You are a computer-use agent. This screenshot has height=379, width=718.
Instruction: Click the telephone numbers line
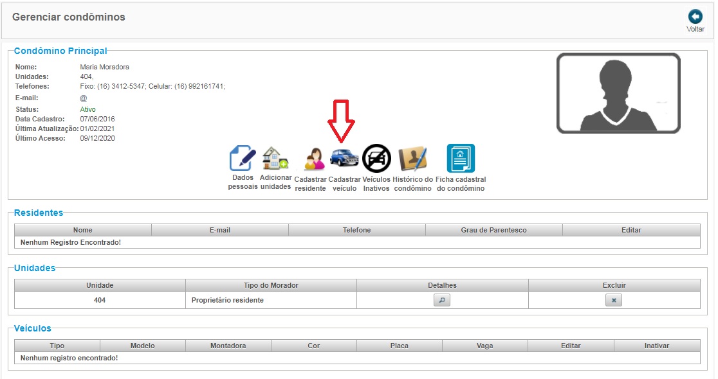click(152, 86)
